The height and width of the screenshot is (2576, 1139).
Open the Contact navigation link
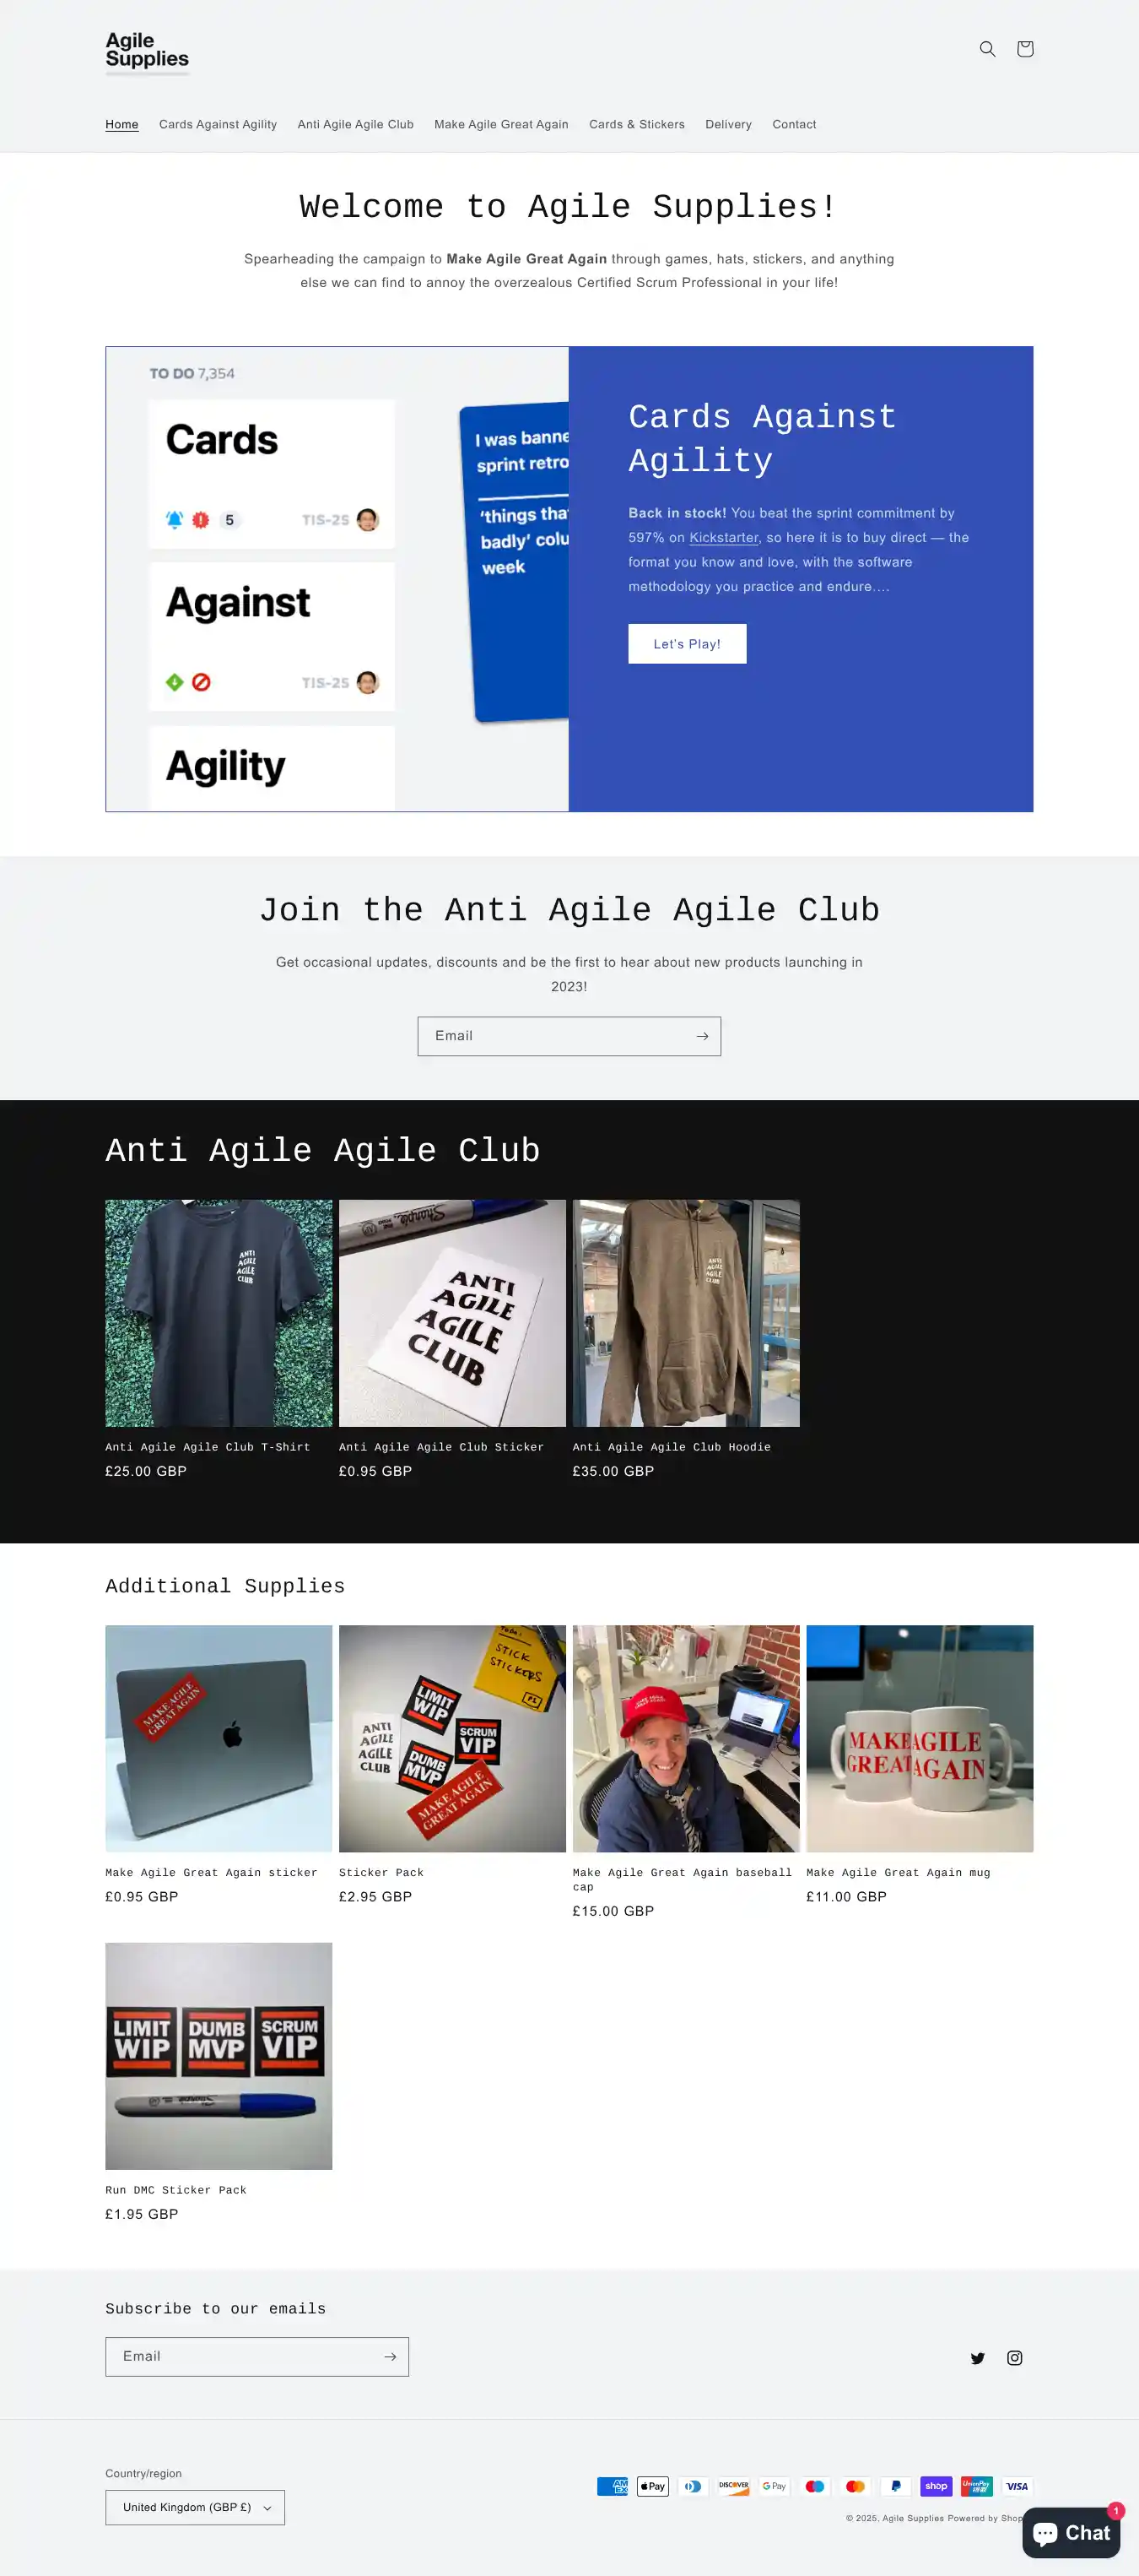pyautogui.click(x=793, y=124)
